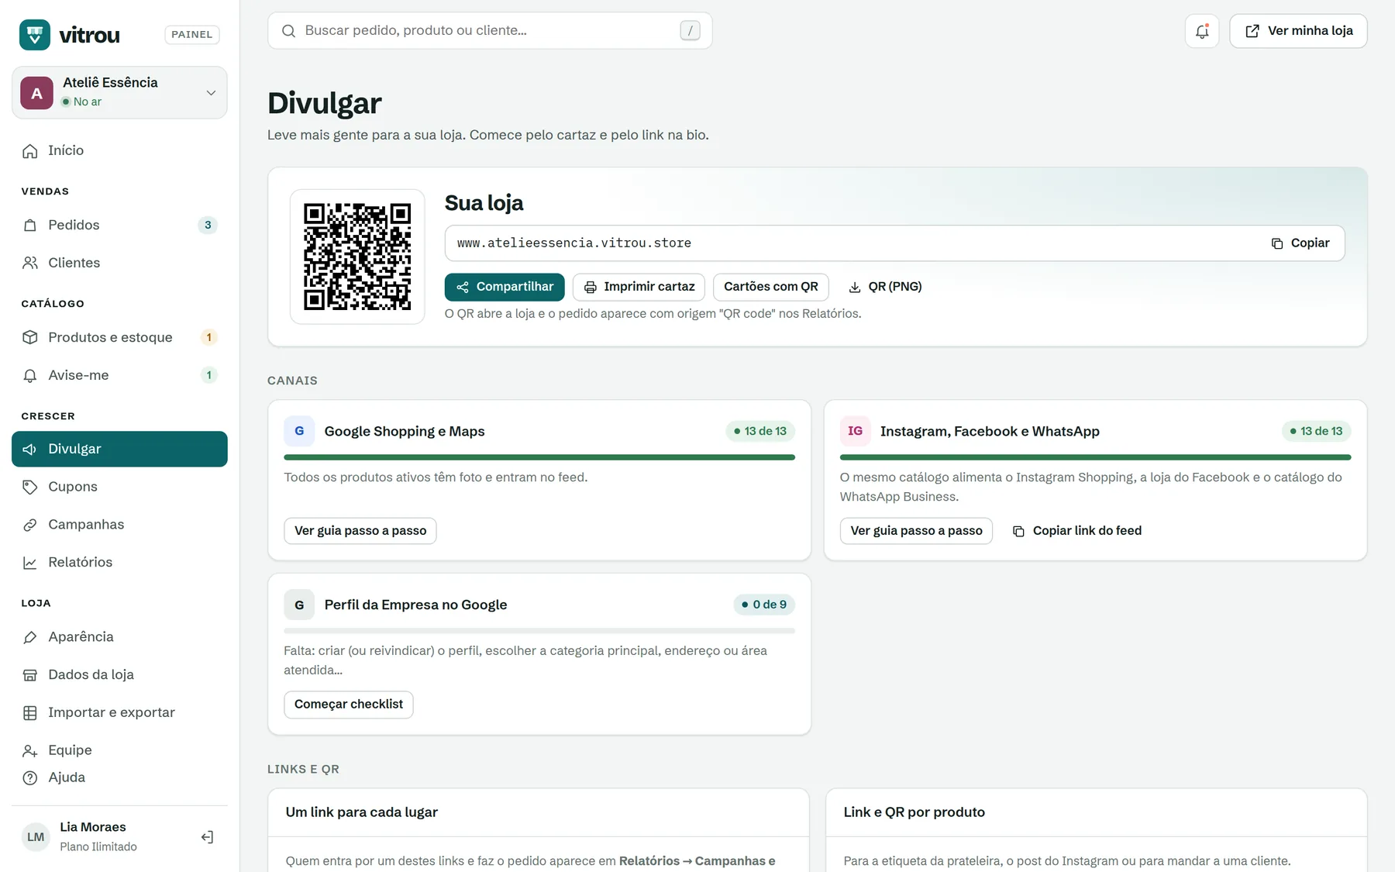Click the LM user avatar
The image size is (1395, 872).
36,837
